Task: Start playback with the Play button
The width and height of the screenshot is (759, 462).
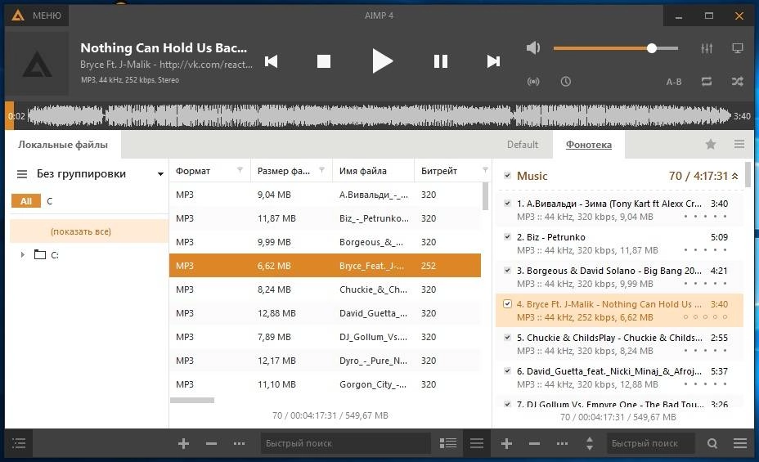Action: pyautogui.click(x=382, y=61)
